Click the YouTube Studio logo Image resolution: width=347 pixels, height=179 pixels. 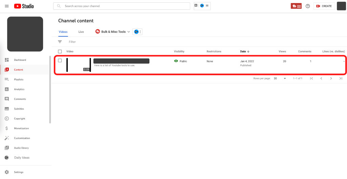[x=24, y=6]
